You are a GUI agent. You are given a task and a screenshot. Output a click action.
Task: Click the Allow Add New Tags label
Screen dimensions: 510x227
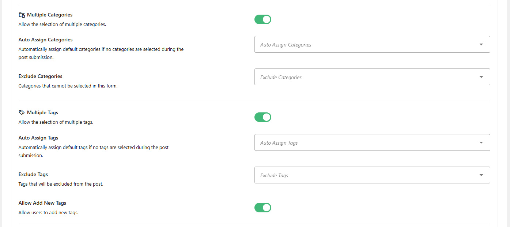[42, 203]
